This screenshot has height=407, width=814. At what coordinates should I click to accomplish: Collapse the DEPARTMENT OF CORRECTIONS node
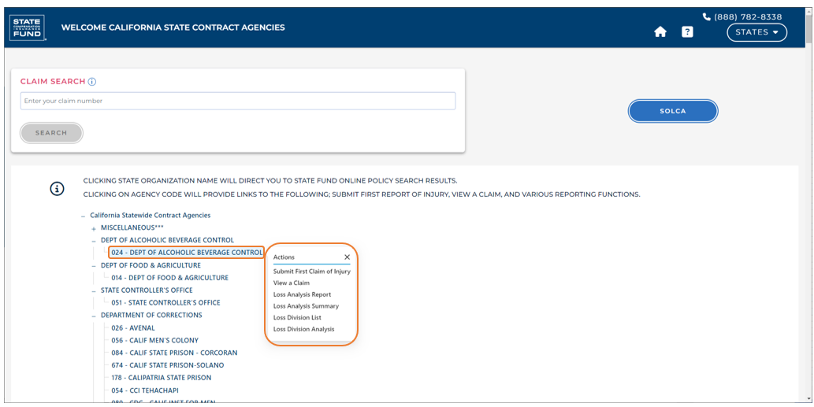coord(94,316)
